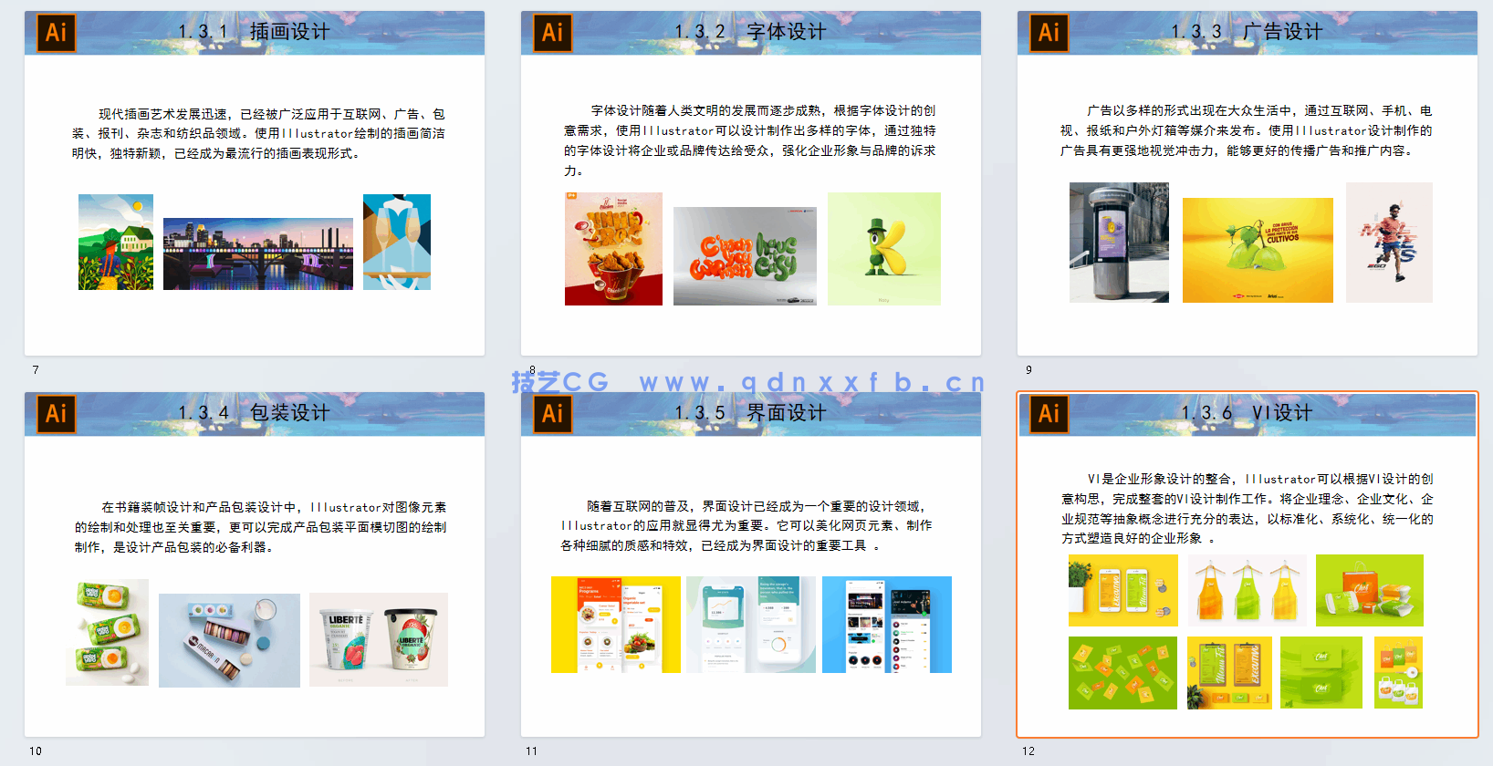Select slide 11 thumbnail titled 1.3.5 界面设计
This screenshot has height=766, width=1493.
click(x=751, y=564)
